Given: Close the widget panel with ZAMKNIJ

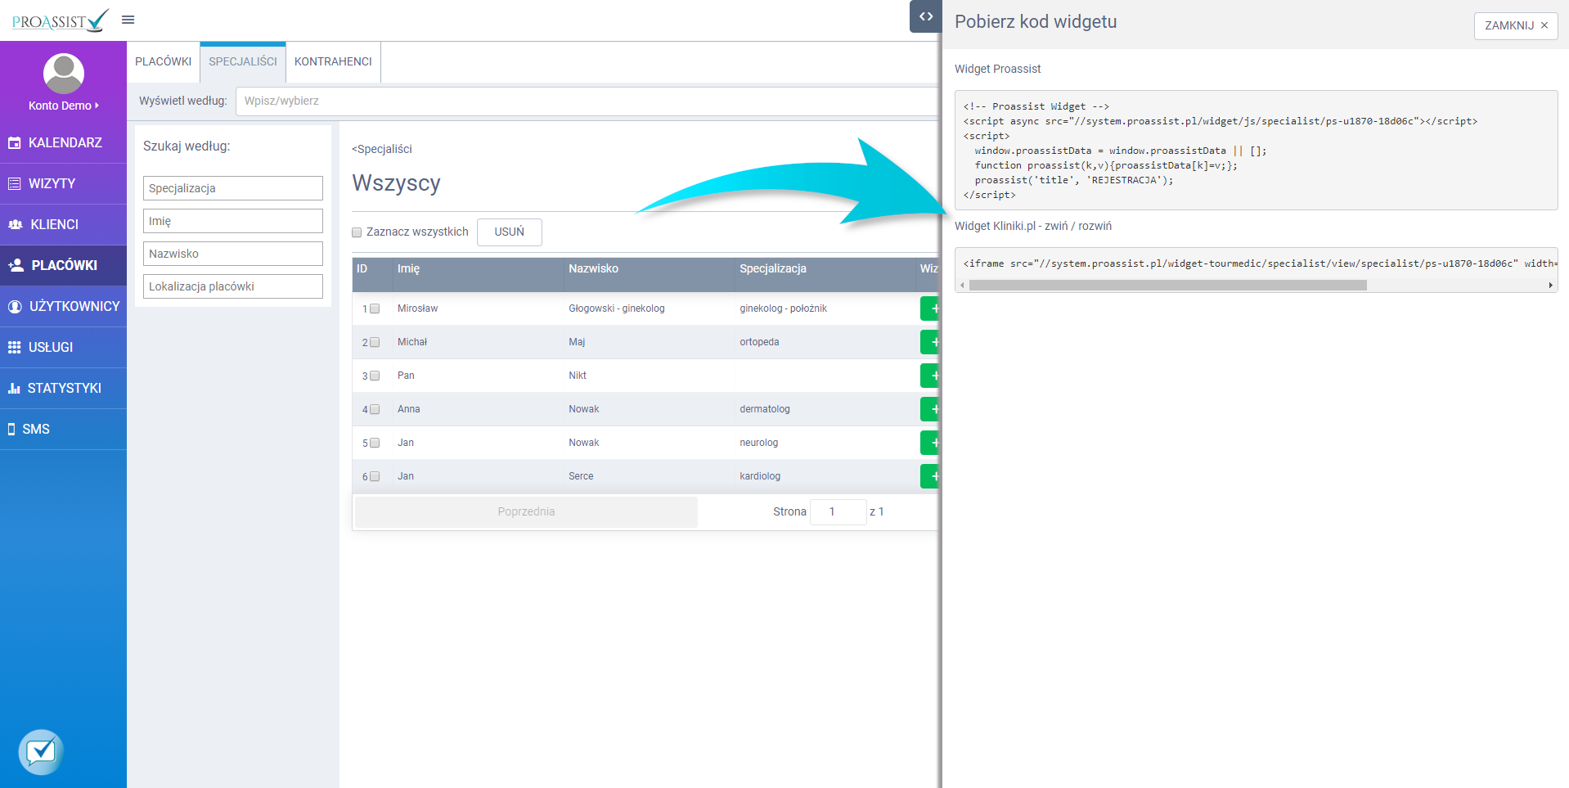Looking at the screenshot, I should point(1515,25).
